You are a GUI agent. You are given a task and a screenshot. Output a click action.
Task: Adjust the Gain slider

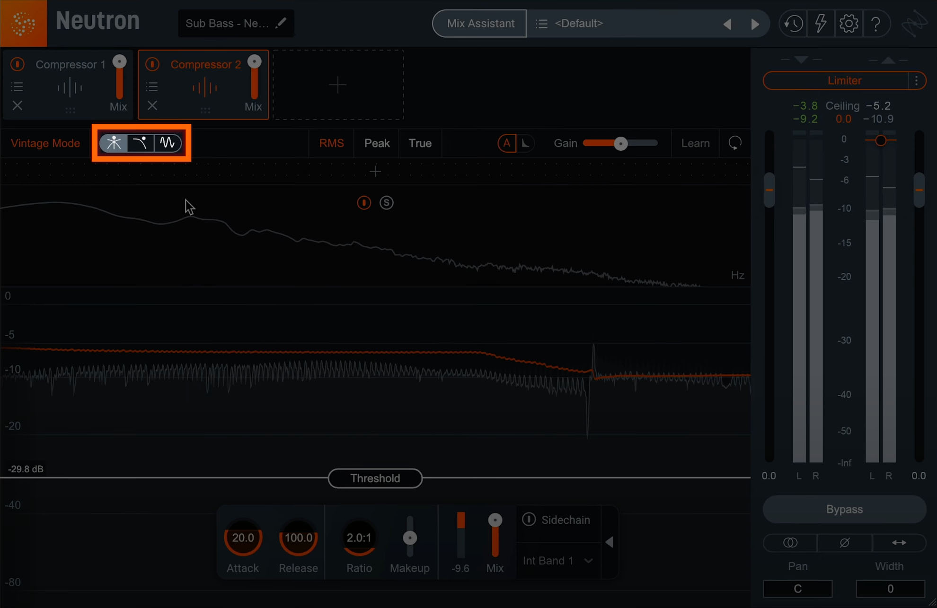click(x=620, y=143)
